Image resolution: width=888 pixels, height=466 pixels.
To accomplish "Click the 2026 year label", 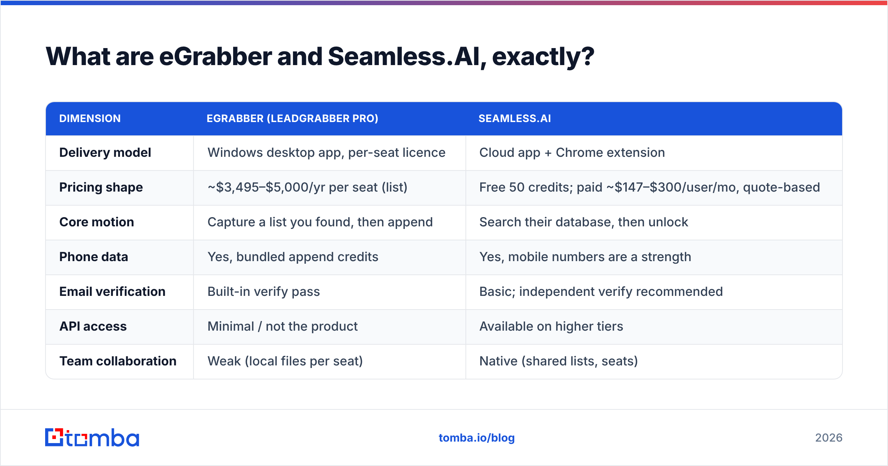I will click(829, 438).
